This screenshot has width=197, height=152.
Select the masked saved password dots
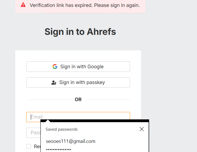(x=58, y=150)
